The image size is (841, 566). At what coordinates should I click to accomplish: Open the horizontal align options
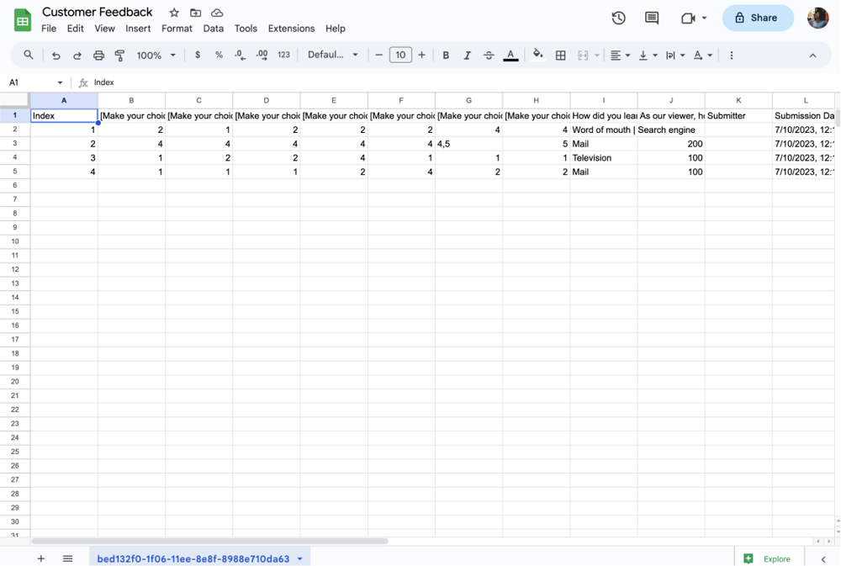[620, 55]
